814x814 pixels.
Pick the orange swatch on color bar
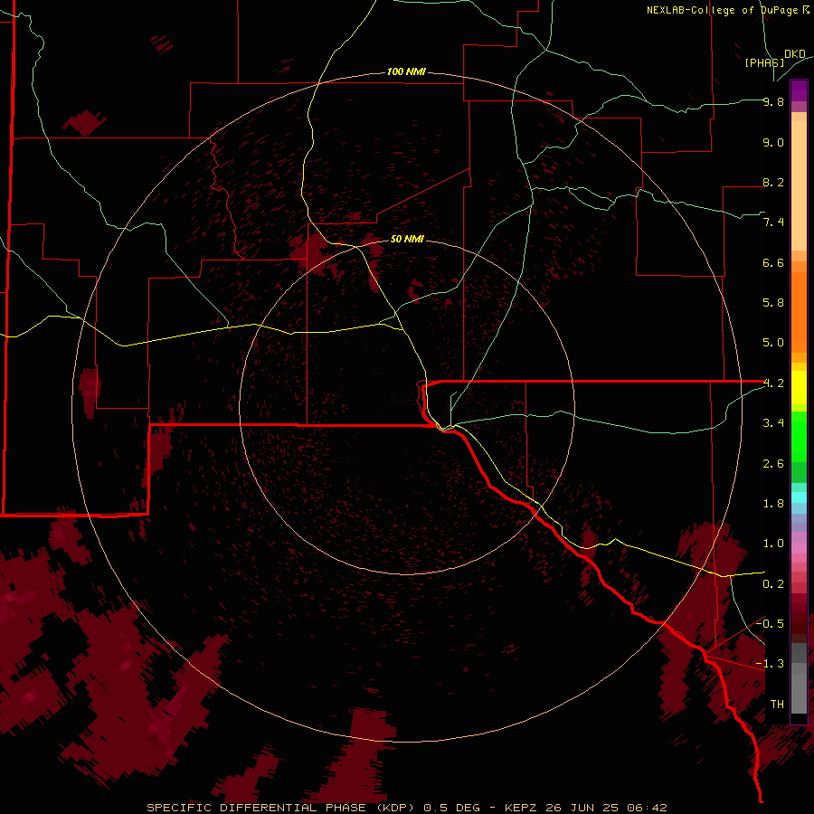(799, 312)
